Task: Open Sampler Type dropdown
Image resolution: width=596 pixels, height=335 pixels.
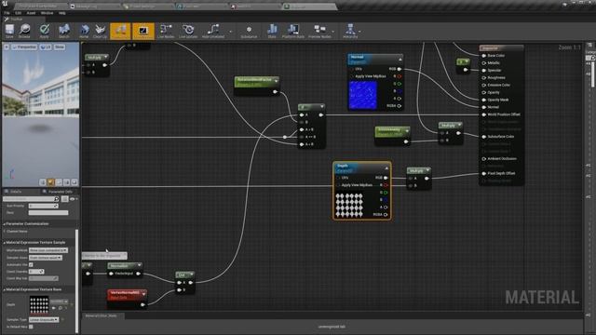Action: (44, 320)
